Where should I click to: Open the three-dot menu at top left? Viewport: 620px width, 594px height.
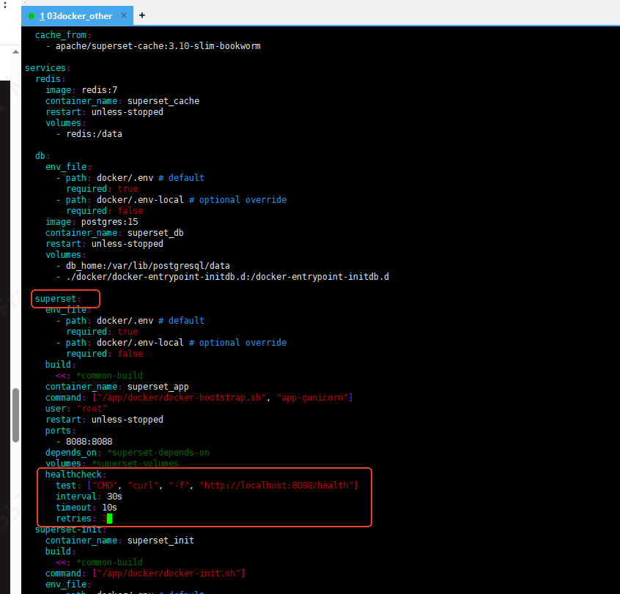tap(4, 4)
